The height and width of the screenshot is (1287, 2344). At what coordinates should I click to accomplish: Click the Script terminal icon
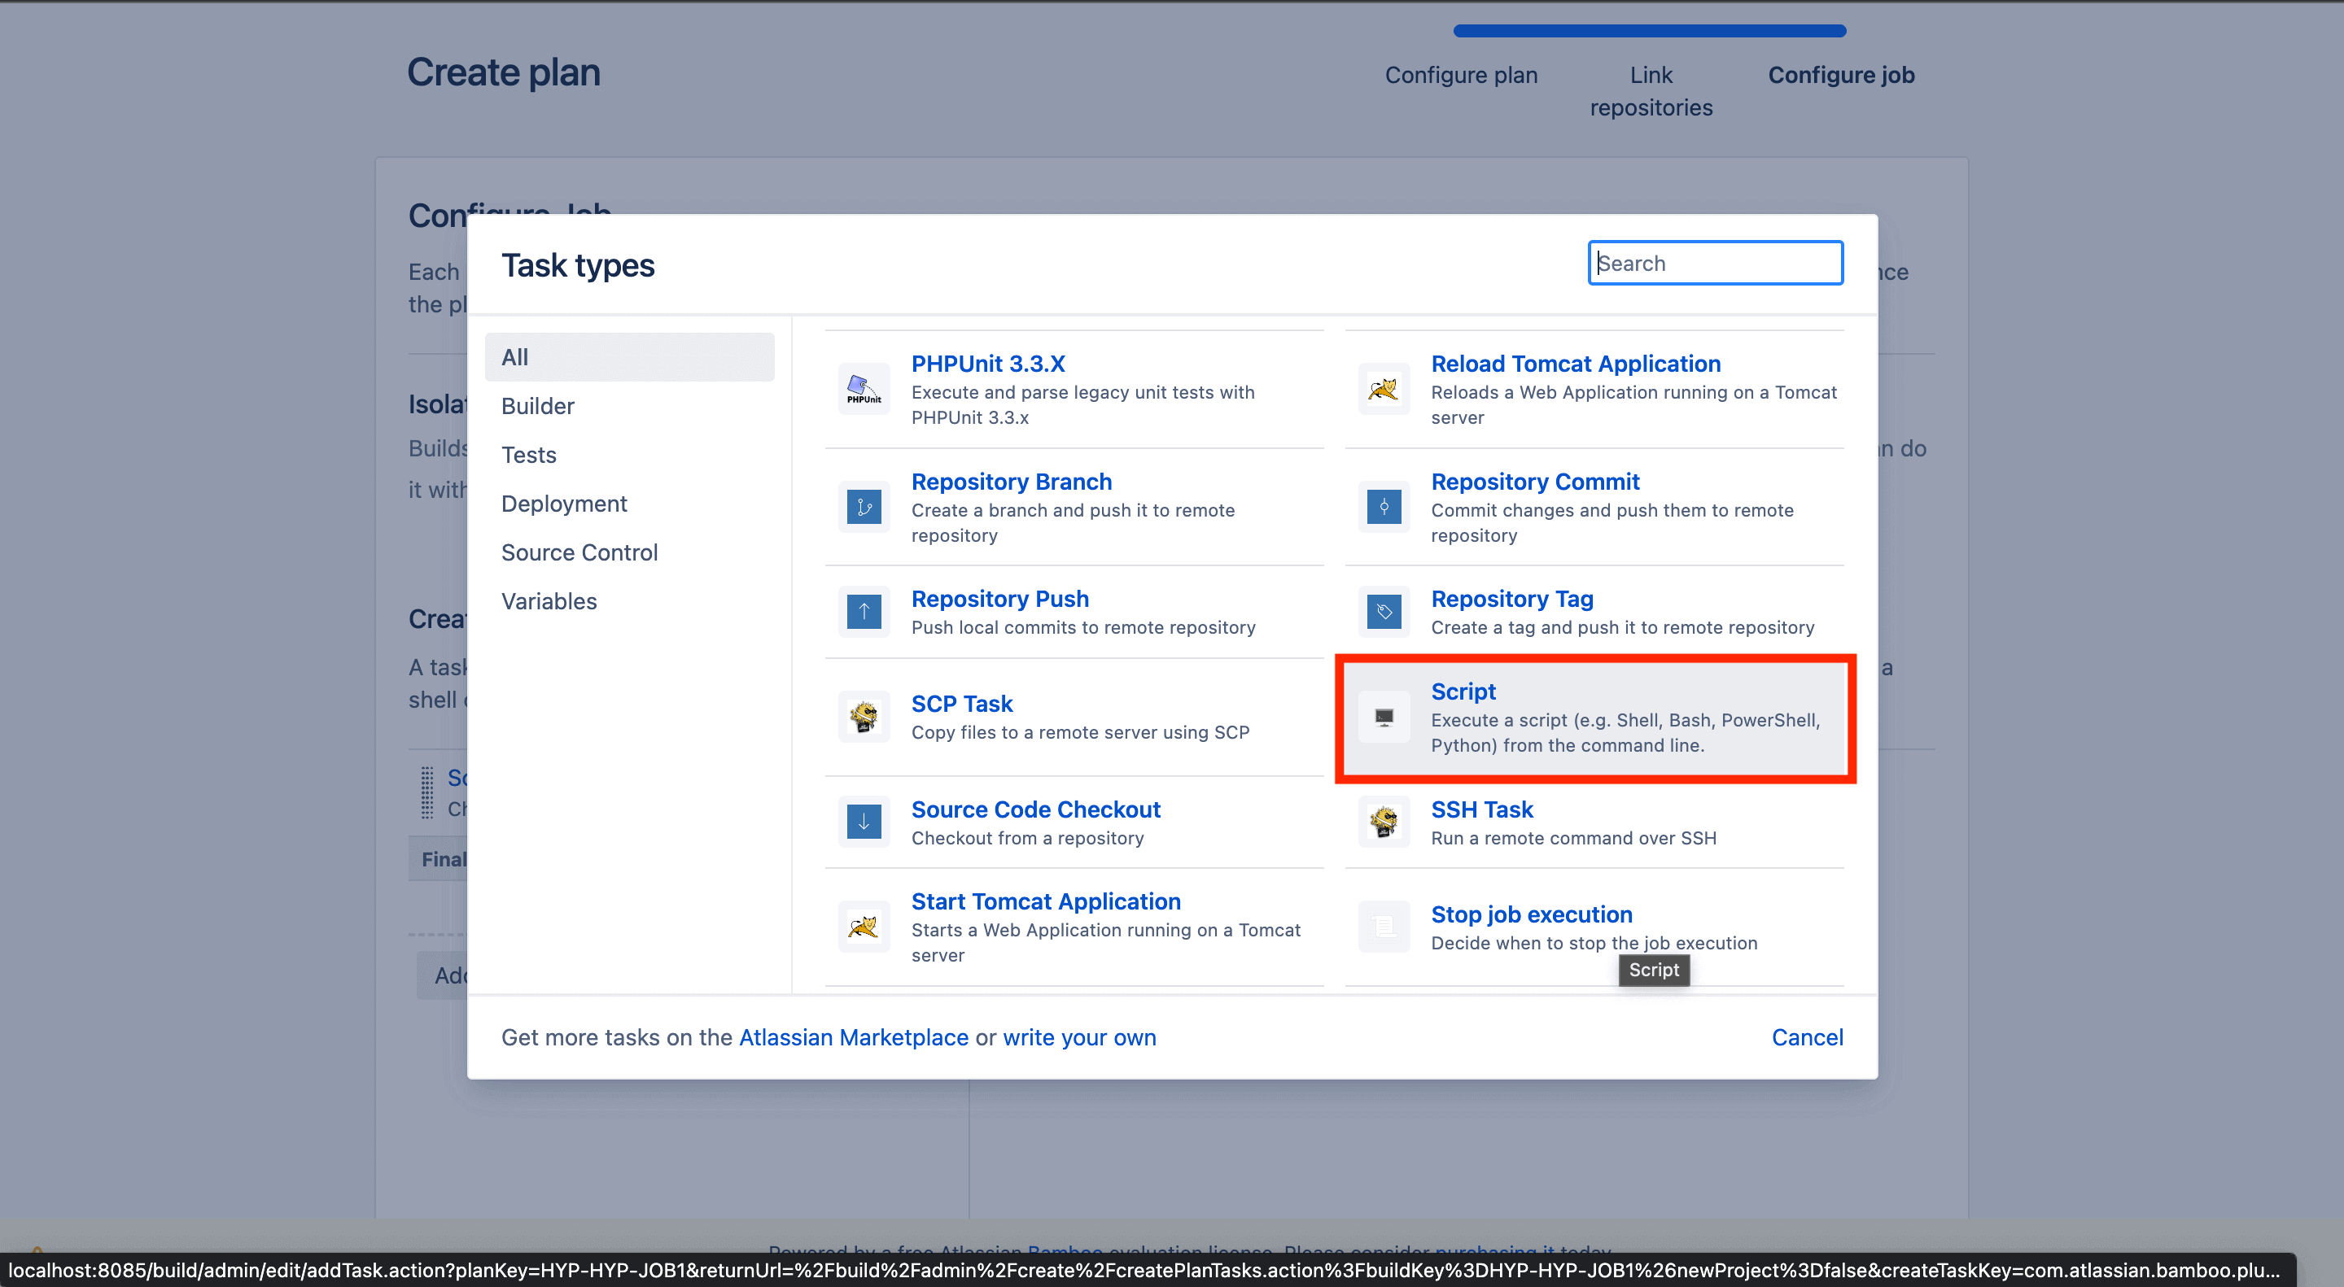(x=1383, y=717)
